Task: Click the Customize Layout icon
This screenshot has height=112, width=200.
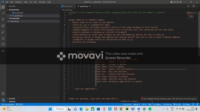Action: coord(180,2)
